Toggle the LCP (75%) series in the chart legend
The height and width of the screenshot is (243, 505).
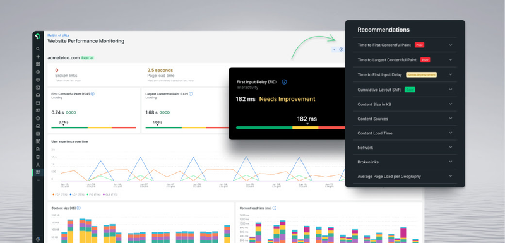coord(77,194)
